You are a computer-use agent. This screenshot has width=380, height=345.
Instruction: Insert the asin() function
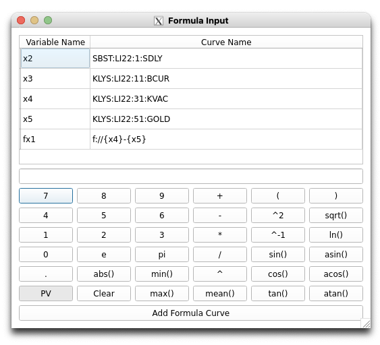[x=336, y=255]
